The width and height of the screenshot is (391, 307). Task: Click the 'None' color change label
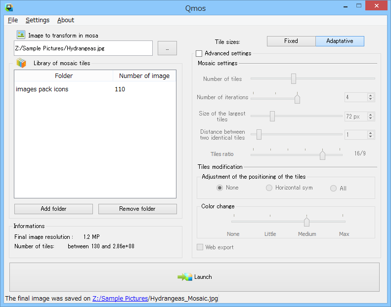[x=233, y=234]
